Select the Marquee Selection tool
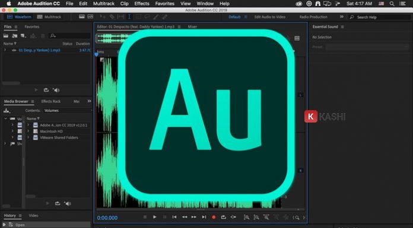 [x=138, y=17]
